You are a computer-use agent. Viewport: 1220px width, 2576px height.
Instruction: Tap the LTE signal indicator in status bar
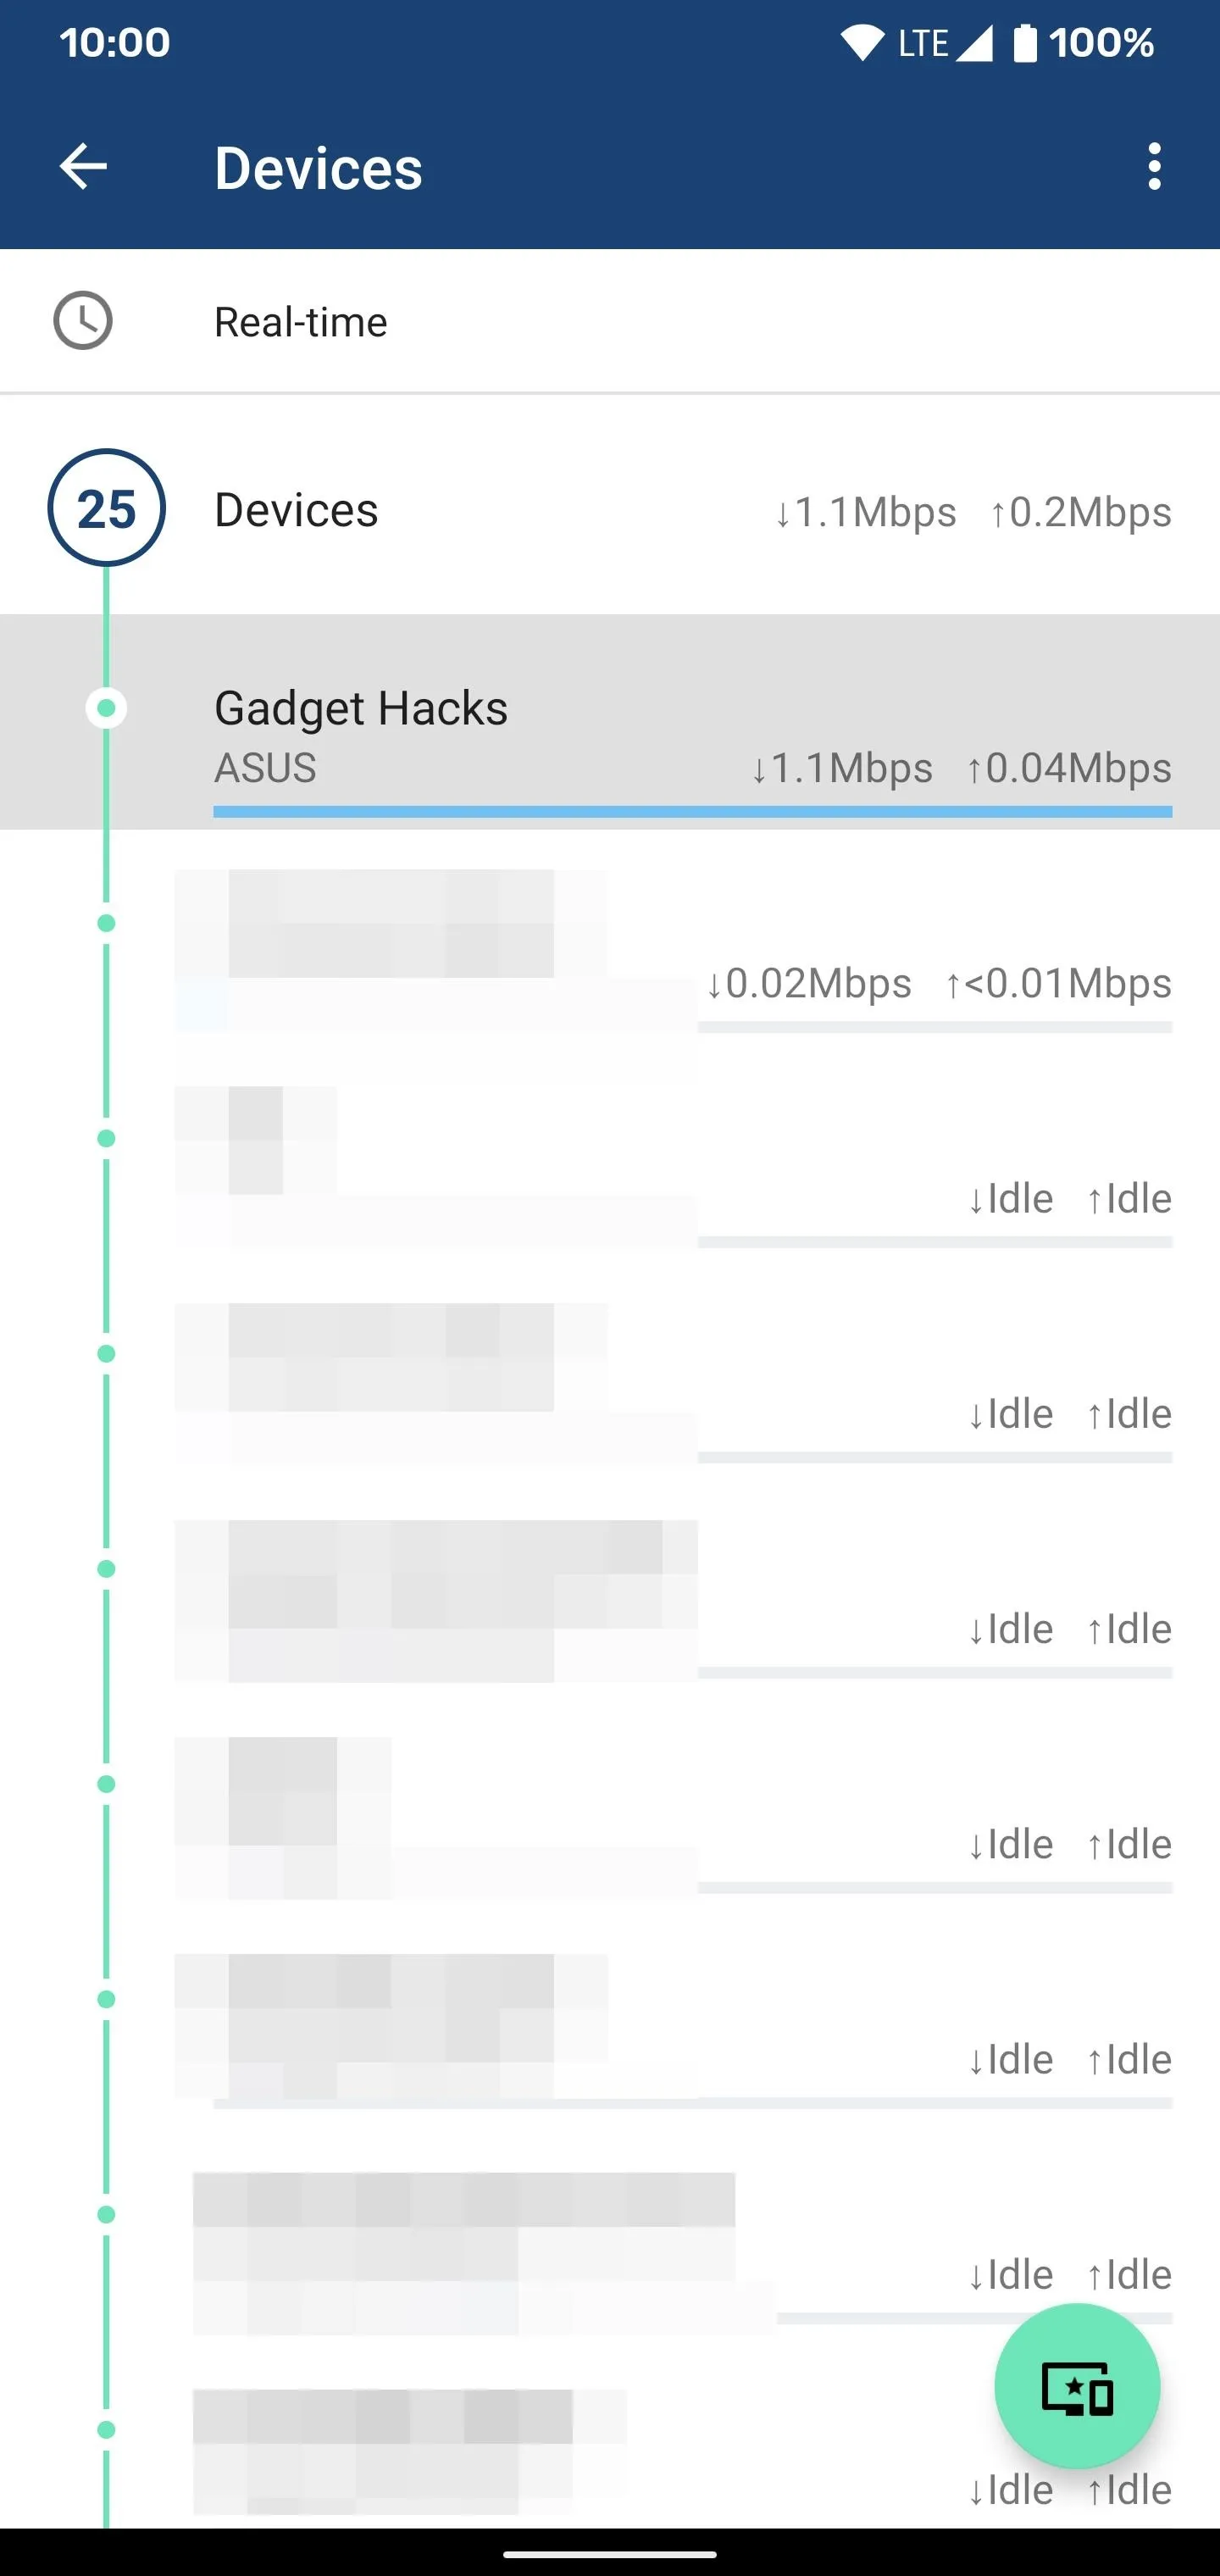click(x=945, y=43)
